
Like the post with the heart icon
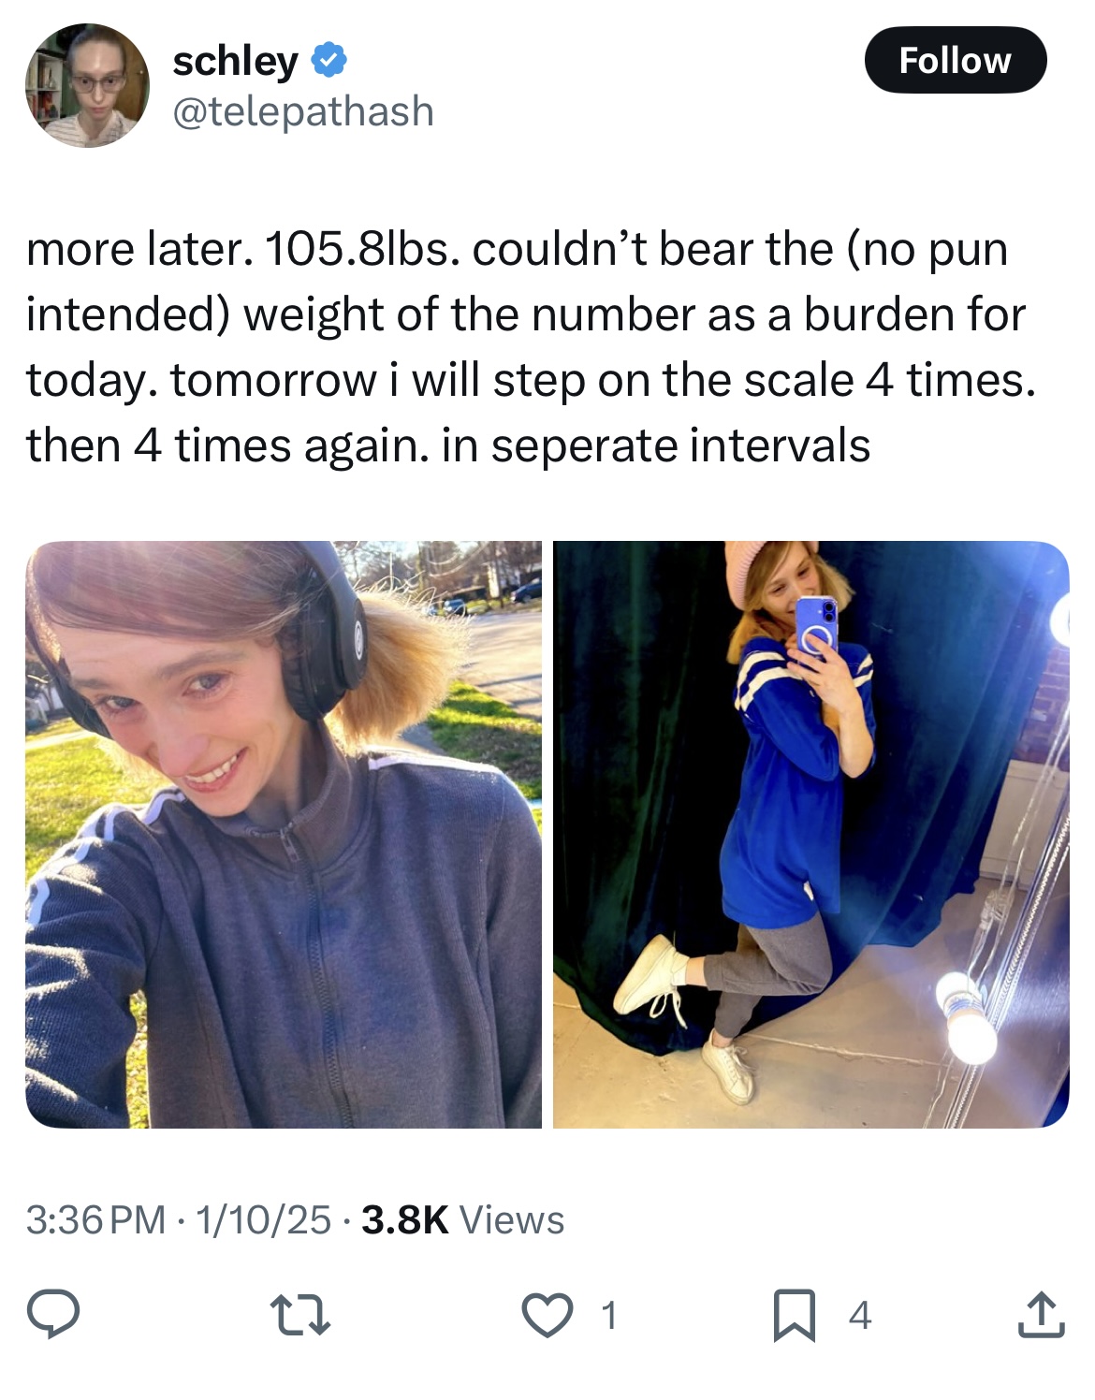[547, 1315]
